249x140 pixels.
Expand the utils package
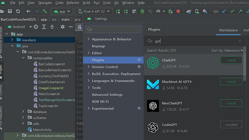(x=23, y=123)
